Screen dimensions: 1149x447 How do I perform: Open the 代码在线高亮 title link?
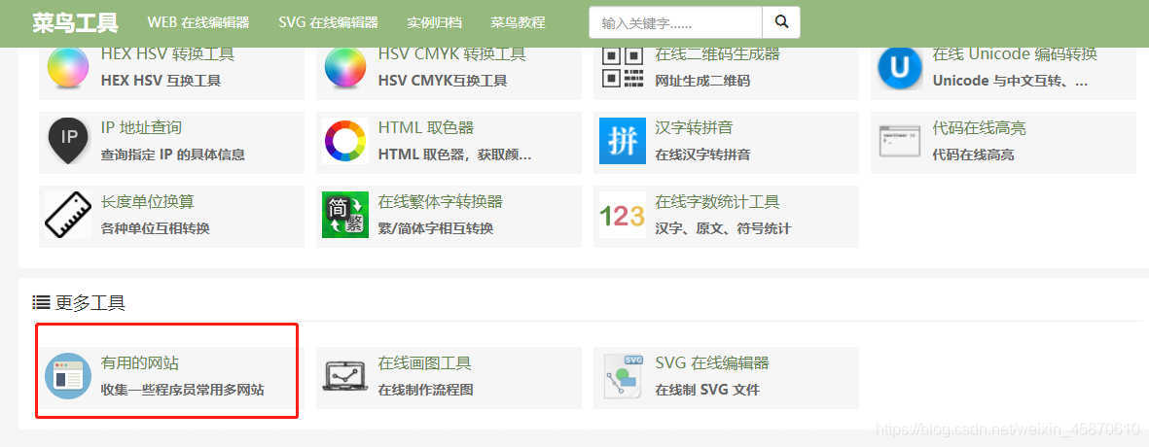pos(979,128)
